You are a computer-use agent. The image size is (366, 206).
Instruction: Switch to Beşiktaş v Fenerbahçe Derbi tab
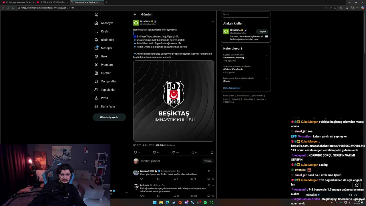pyautogui.click(x=19, y=2)
